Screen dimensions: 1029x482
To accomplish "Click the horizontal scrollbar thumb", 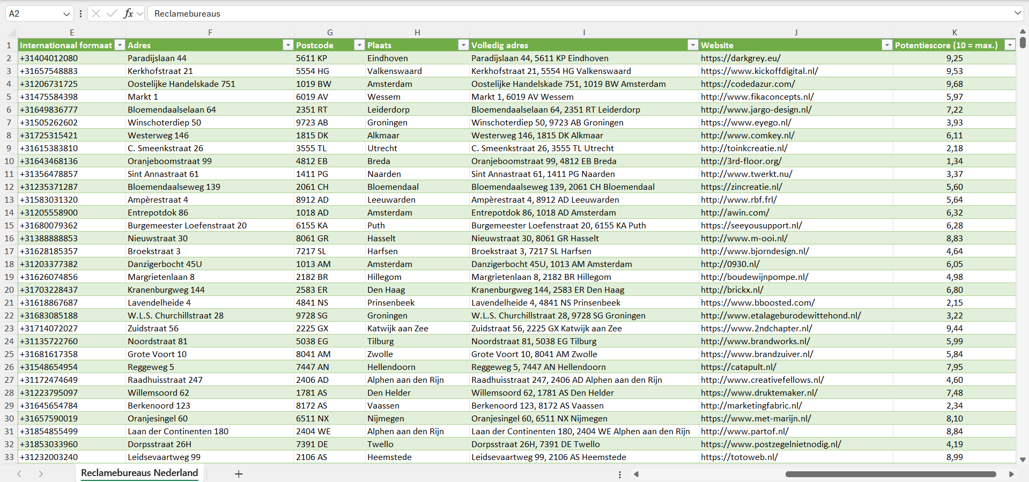I will tap(890, 474).
